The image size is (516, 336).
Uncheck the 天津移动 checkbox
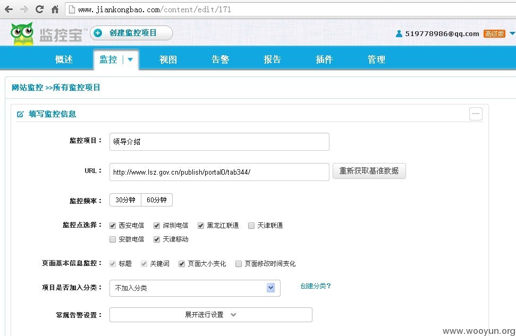(x=157, y=239)
